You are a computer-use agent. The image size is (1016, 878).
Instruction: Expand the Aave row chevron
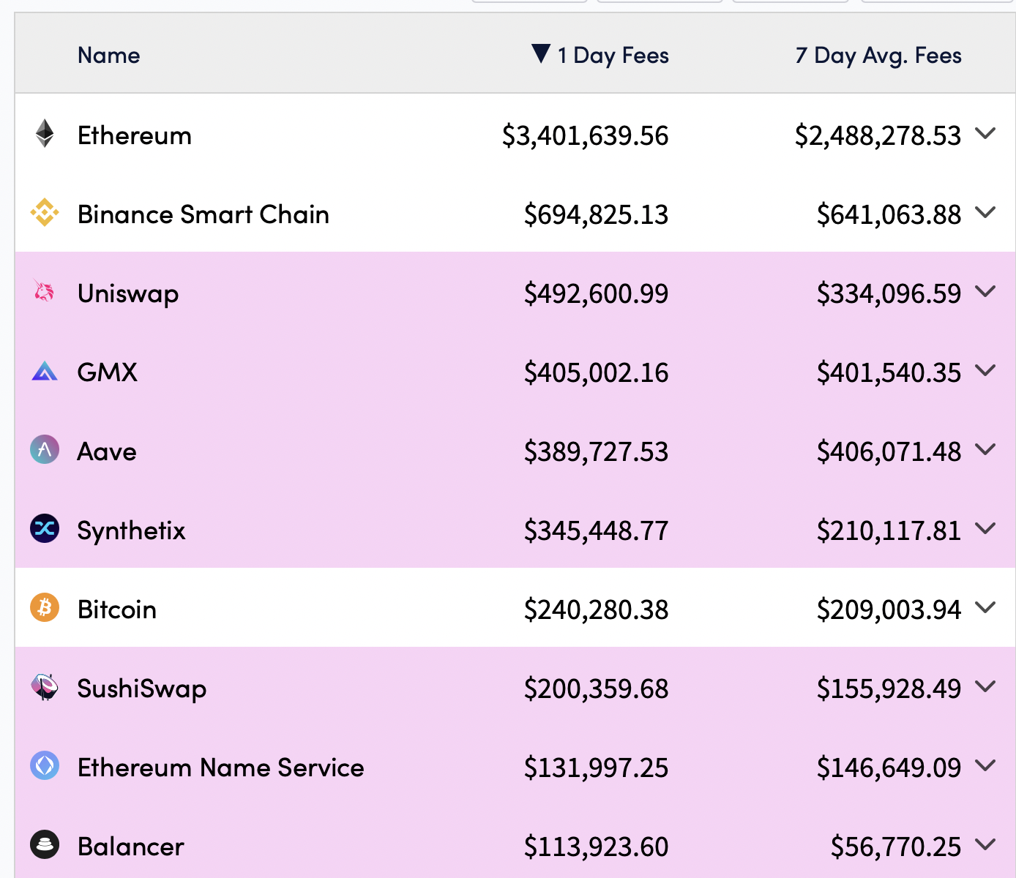(x=986, y=449)
